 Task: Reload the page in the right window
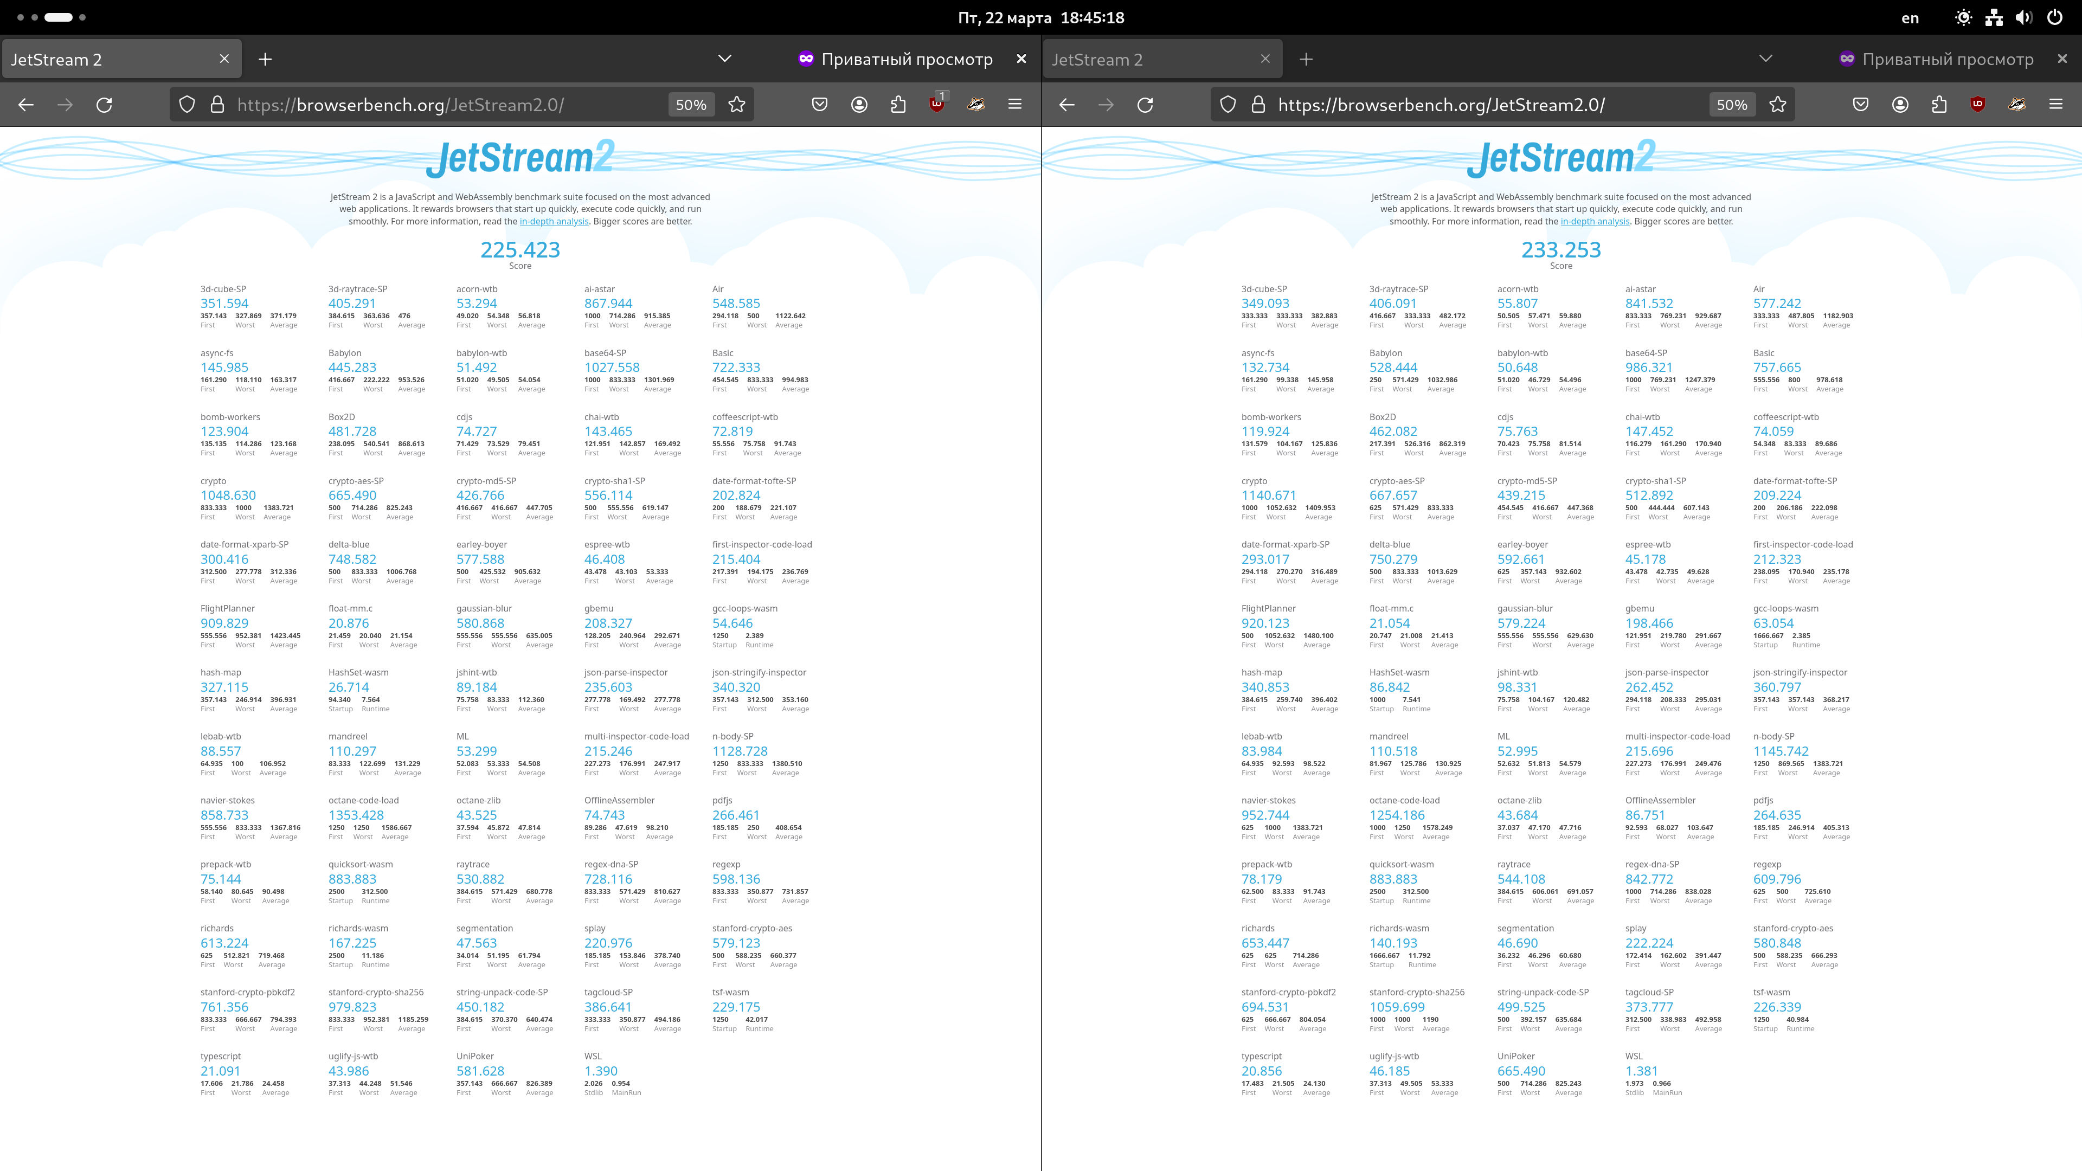click(1145, 104)
